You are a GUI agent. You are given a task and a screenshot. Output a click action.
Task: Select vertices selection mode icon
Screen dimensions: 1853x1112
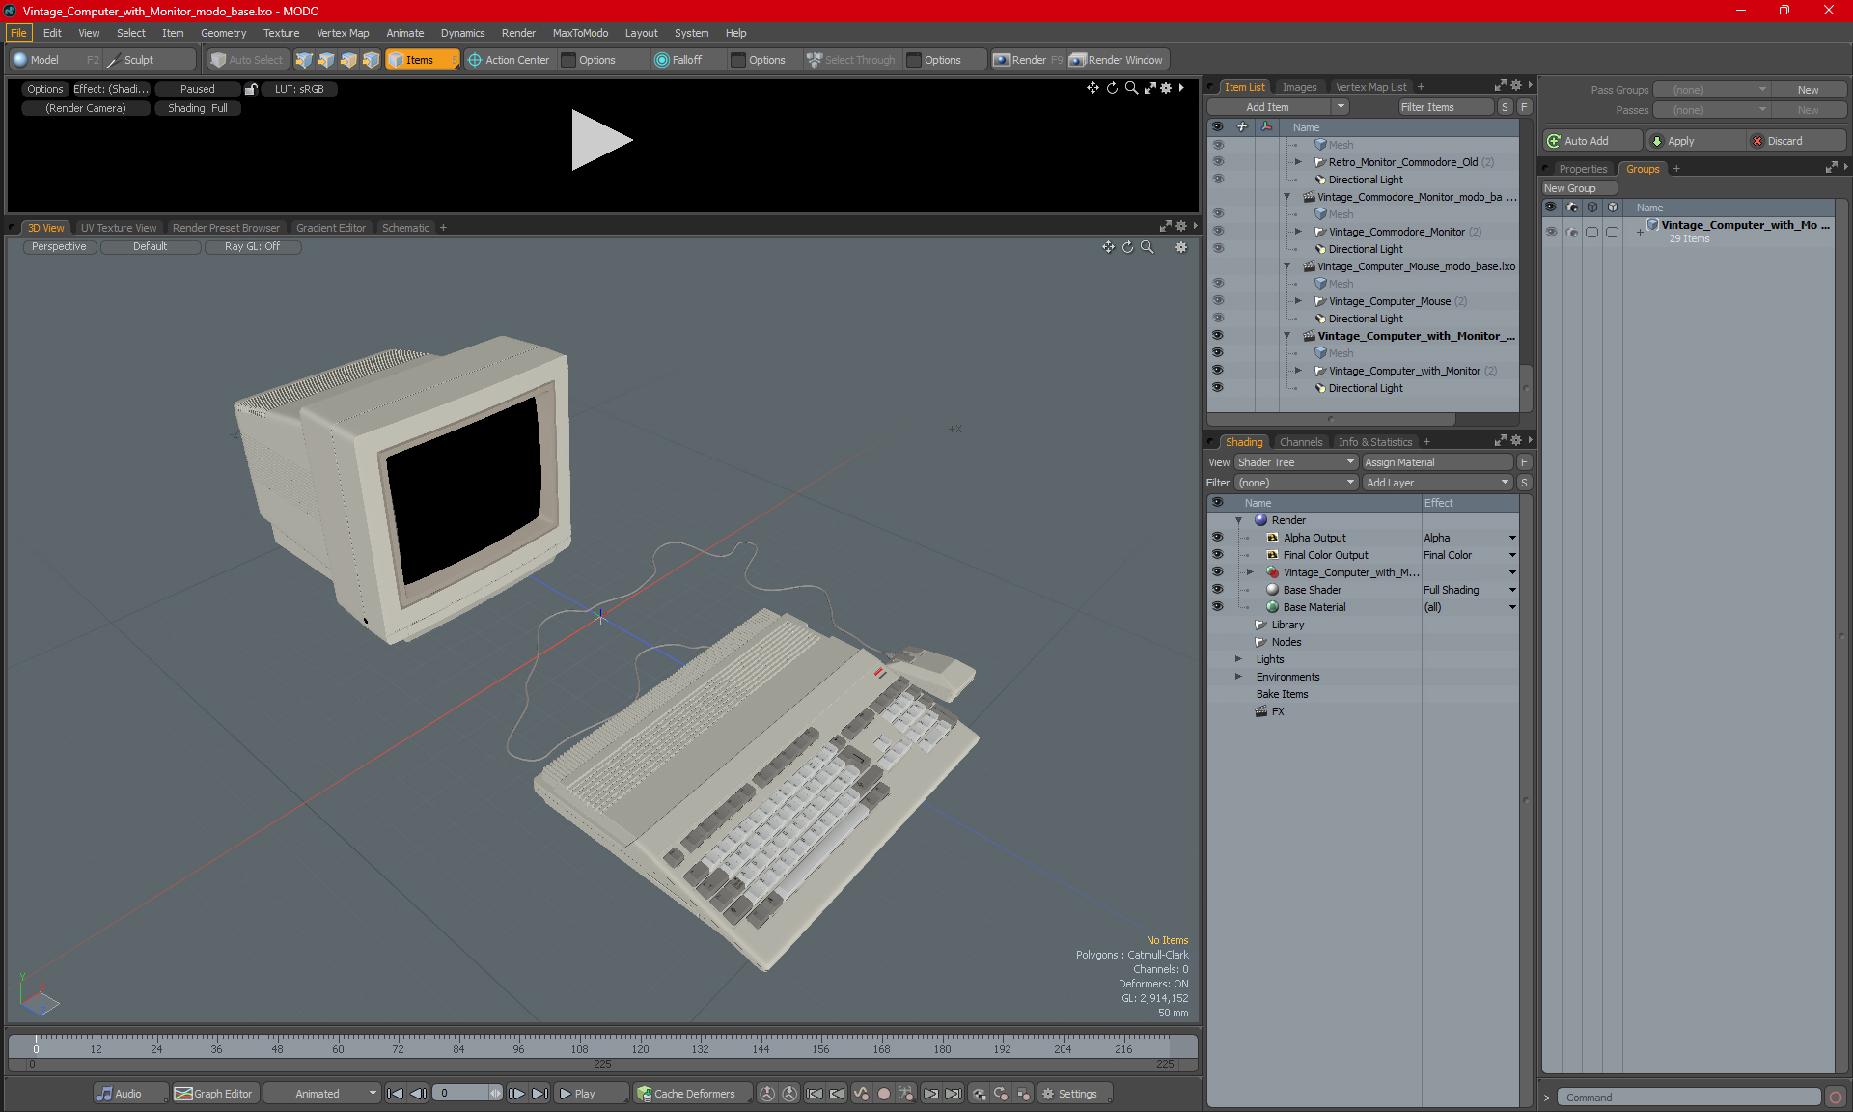[x=304, y=60]
